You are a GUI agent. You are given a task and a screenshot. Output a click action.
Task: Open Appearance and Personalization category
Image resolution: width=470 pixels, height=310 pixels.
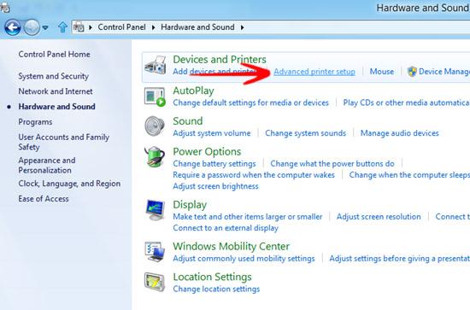click(x=47, y=165)
